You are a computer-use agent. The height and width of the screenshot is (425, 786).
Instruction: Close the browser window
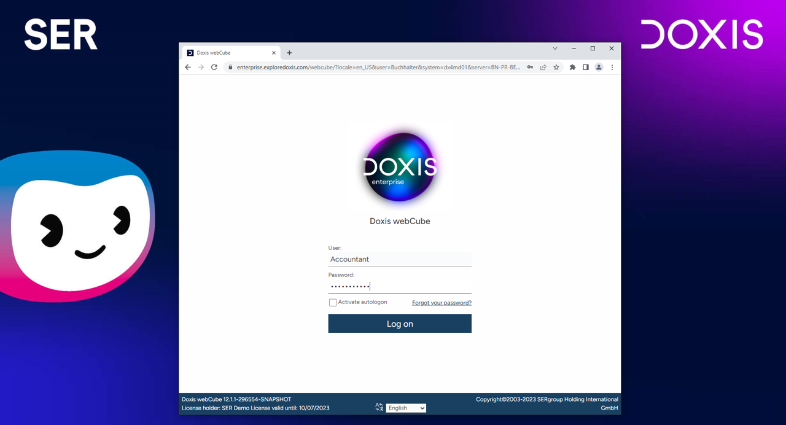click(x=612, y=49)
